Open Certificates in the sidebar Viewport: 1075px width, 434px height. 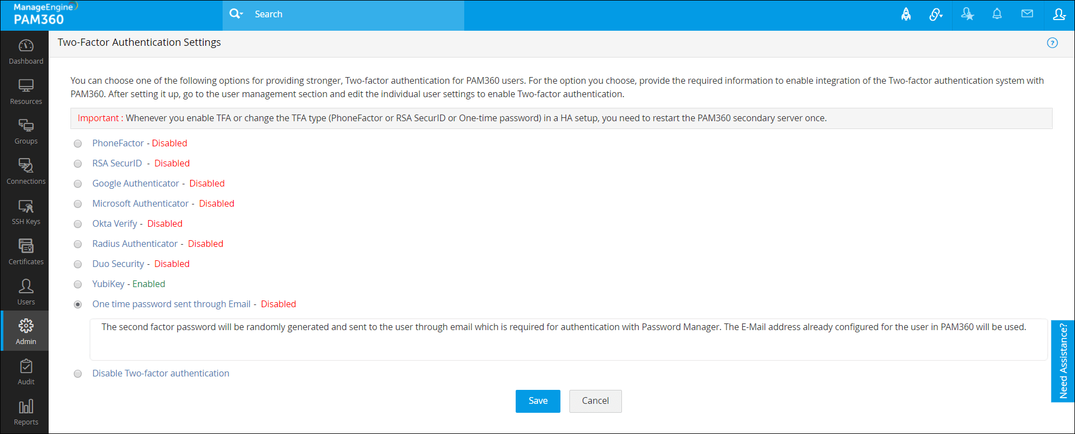click(x=26, y=252)
